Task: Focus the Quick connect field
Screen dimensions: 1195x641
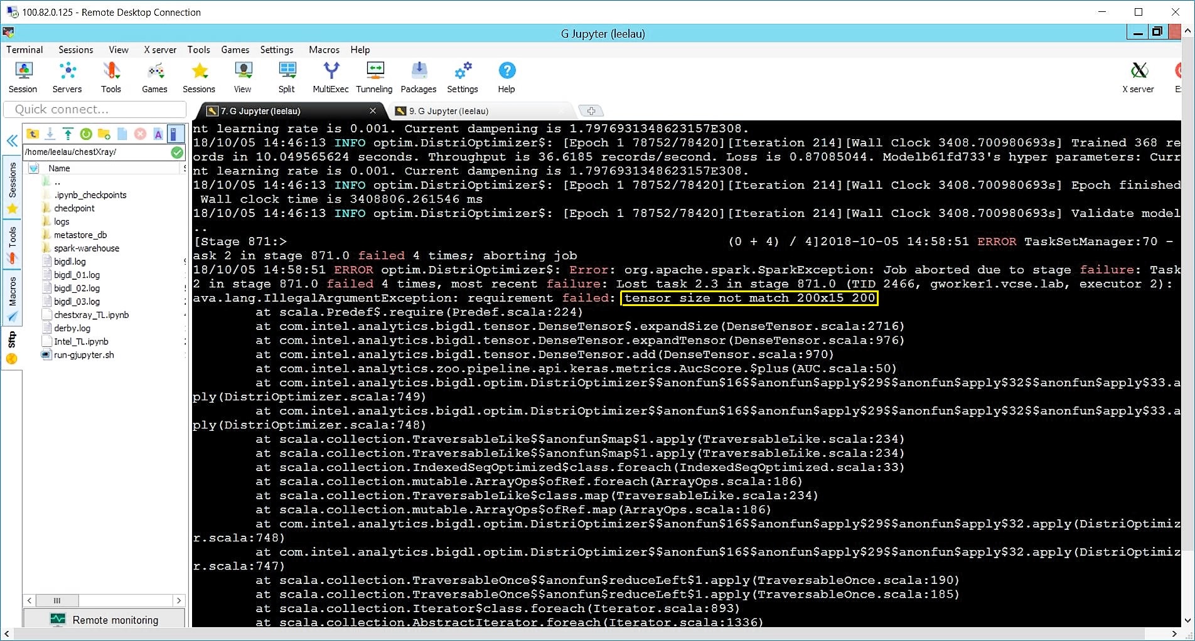Action: [x=95, y=109]
